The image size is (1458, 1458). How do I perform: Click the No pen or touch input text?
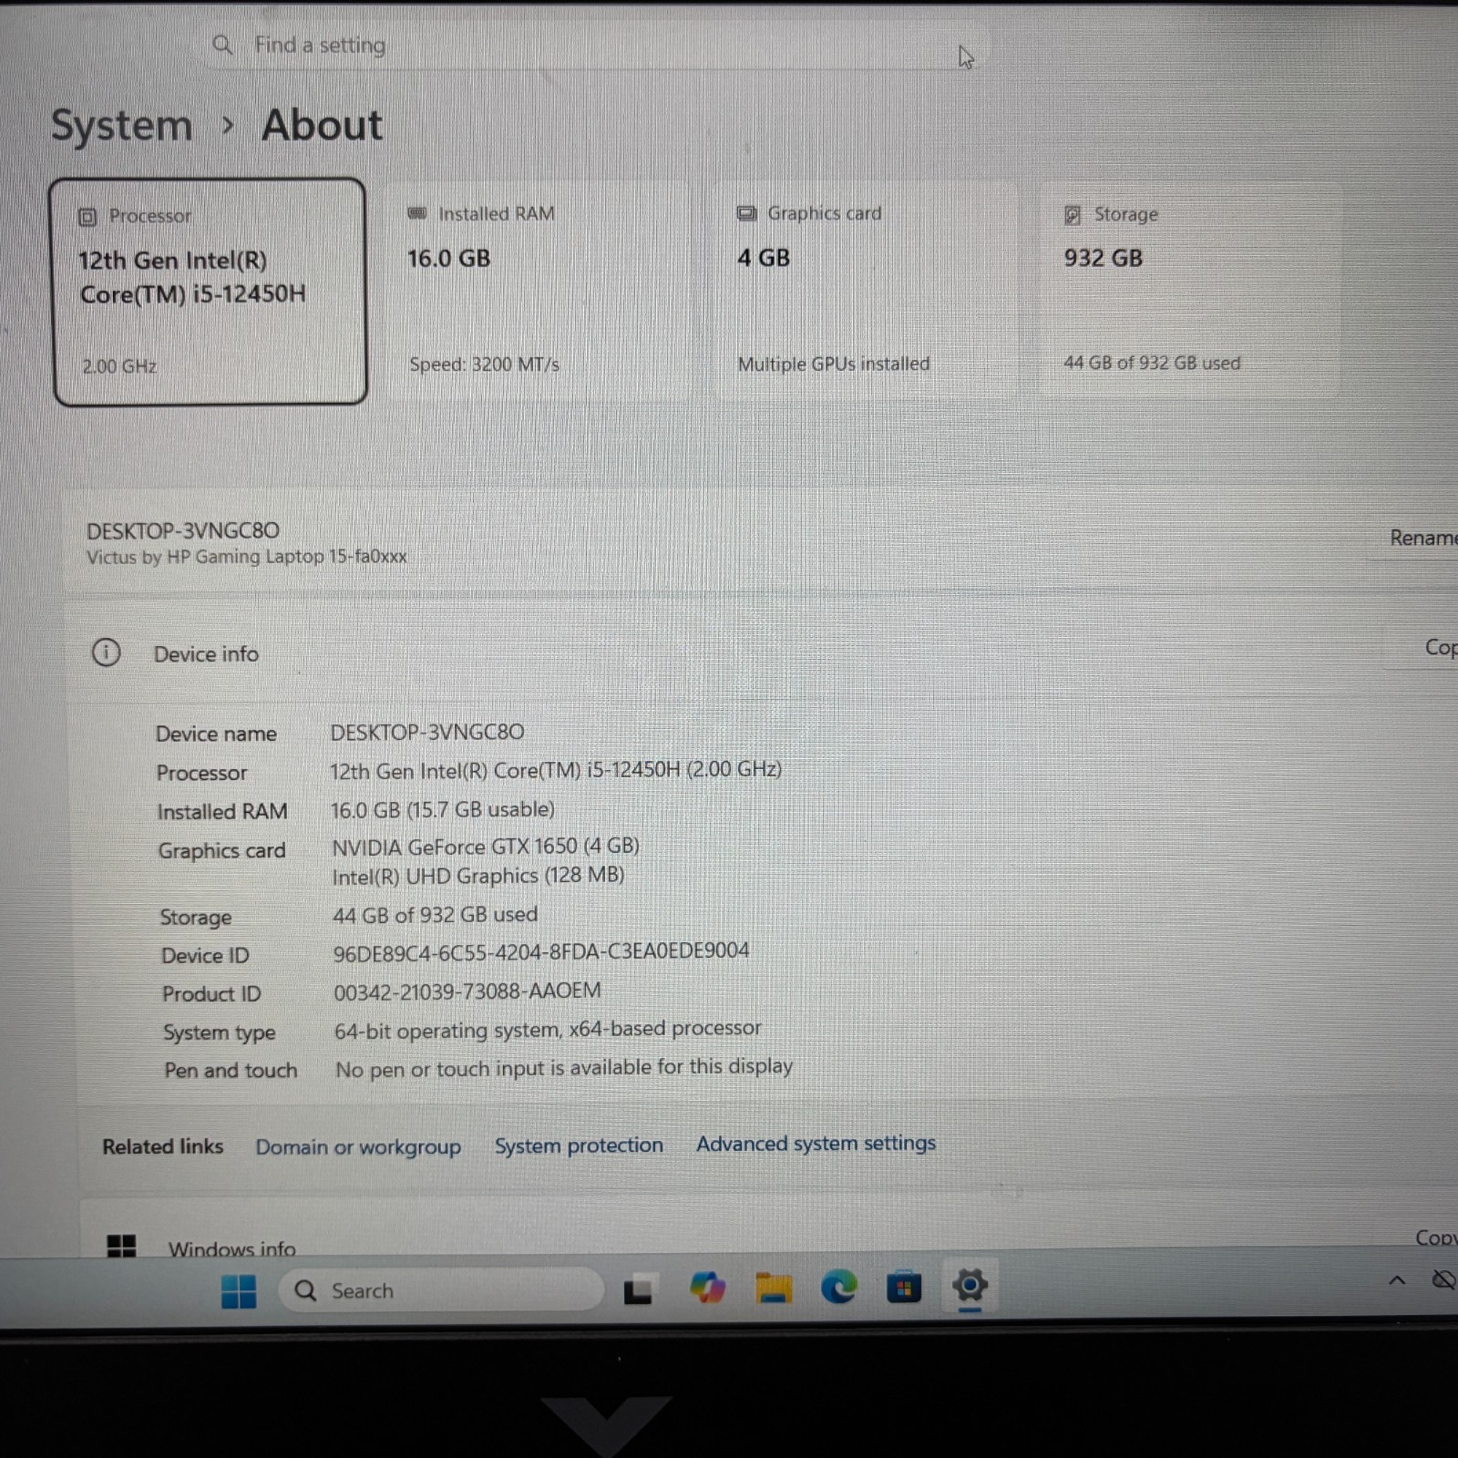564,1068
